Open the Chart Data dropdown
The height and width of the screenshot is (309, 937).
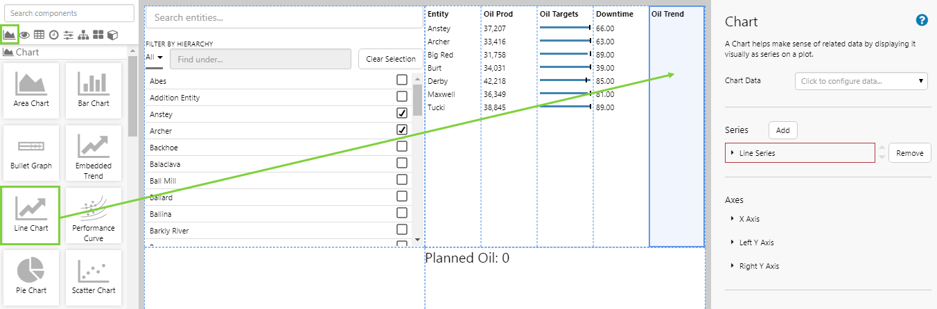point(861,81)
